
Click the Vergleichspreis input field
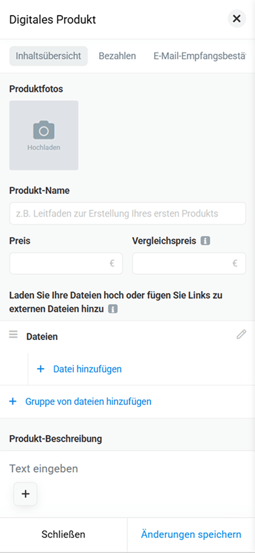tap(189, 263)
